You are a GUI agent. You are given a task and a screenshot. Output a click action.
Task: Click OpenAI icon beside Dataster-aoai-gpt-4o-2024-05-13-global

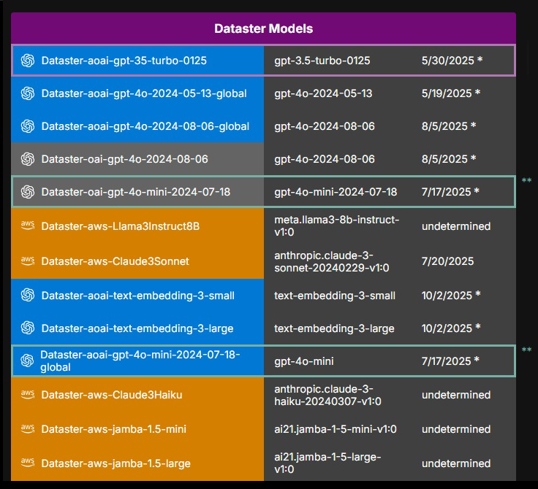28,93
